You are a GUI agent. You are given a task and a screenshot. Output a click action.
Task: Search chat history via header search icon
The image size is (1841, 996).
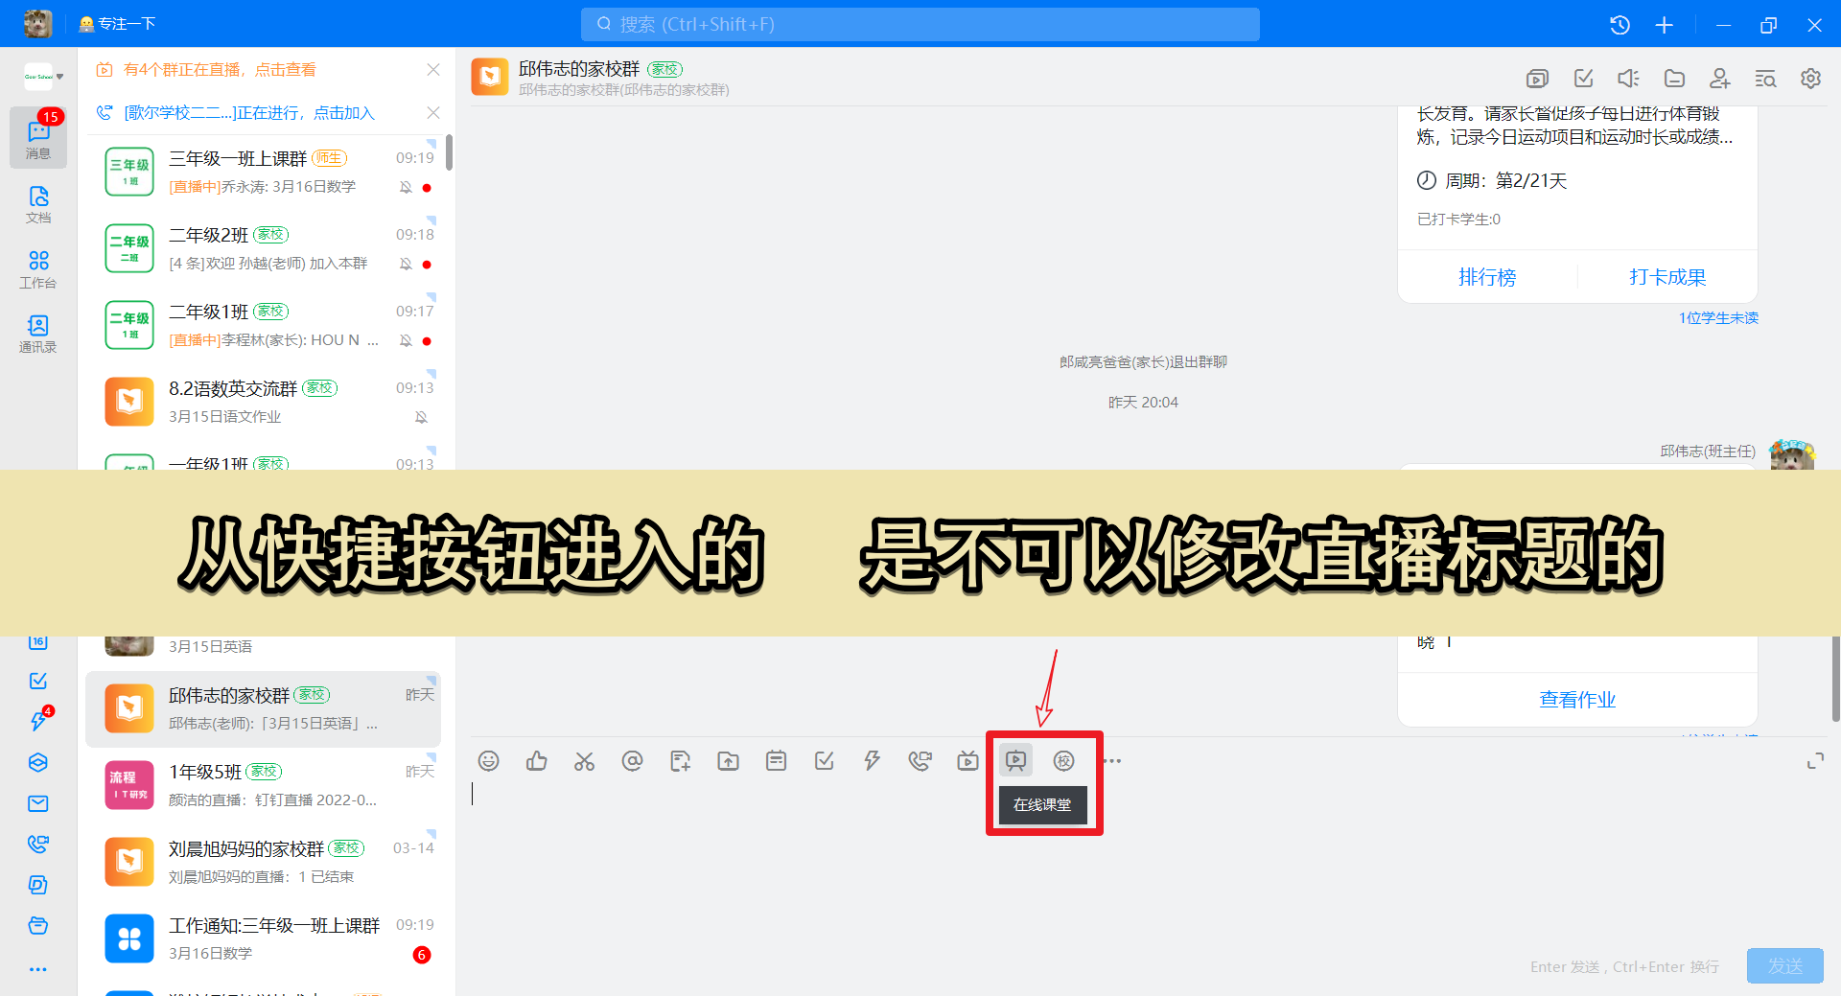click(x=1765, y=79)
